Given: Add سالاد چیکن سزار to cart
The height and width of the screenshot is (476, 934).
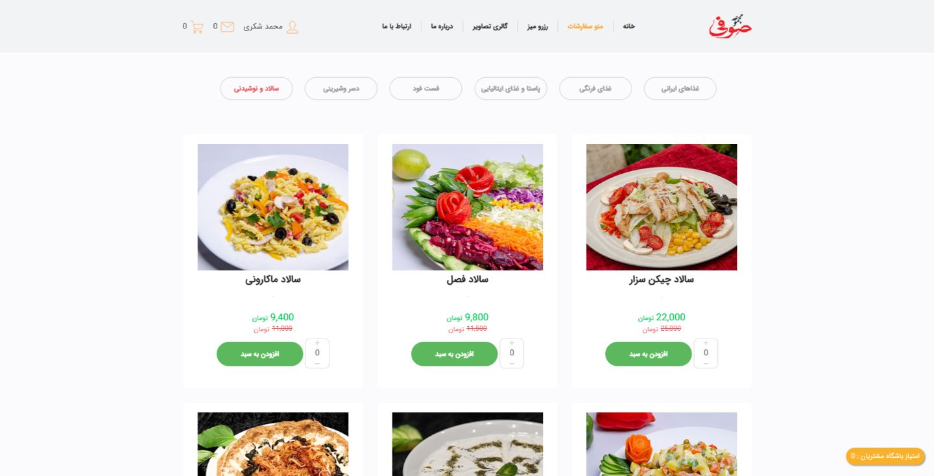Looking at the screenshot, I should [x=649, y=354].
